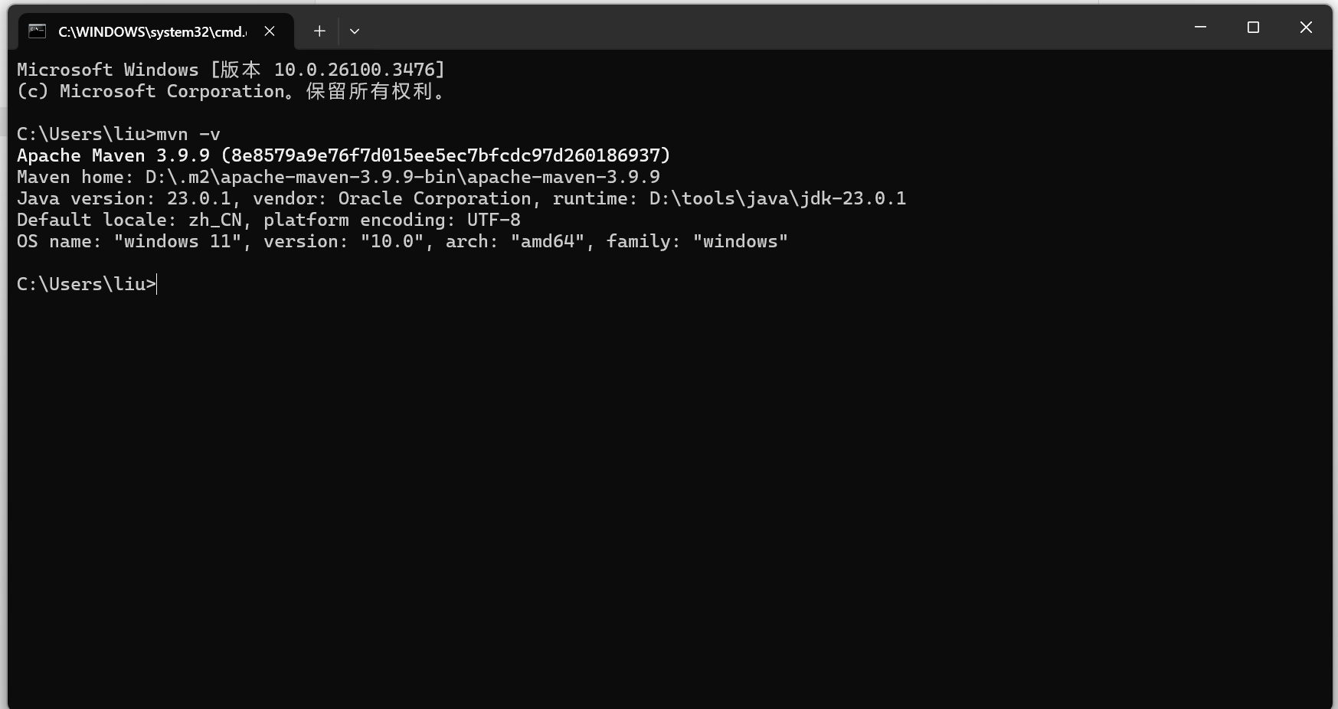Click the cmd terminal icon in the tab

pos(37,31)
